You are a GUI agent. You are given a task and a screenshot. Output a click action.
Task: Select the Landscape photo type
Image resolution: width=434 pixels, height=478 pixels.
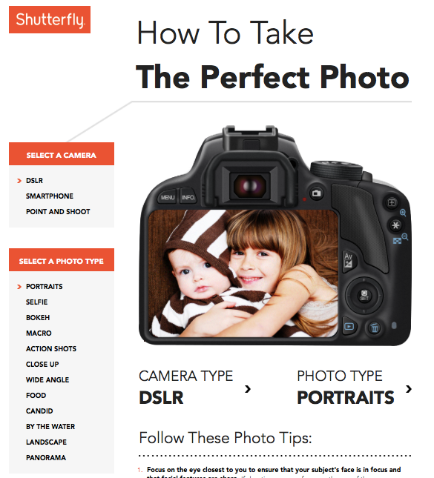click(47, 442)
